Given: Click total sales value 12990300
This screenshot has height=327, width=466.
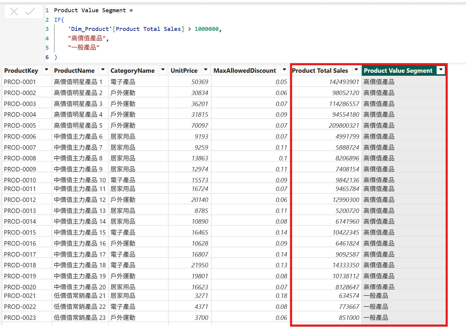Looking at the screenshot, I should pos(346,200).
